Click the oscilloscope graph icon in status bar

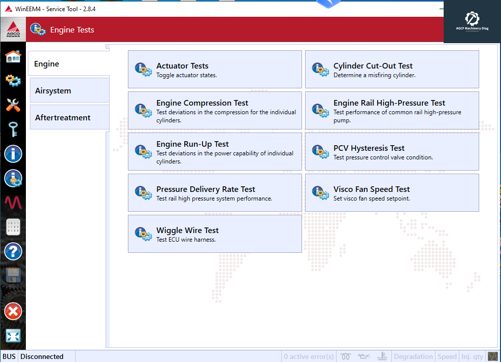(x=492, y=356)
